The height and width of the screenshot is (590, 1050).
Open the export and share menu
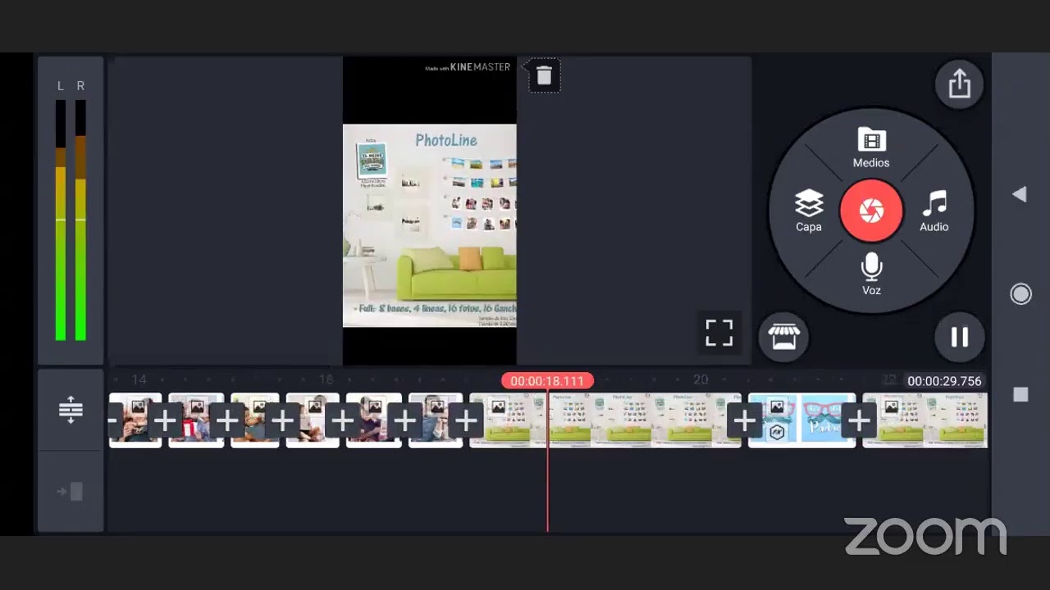coord(959,84)
